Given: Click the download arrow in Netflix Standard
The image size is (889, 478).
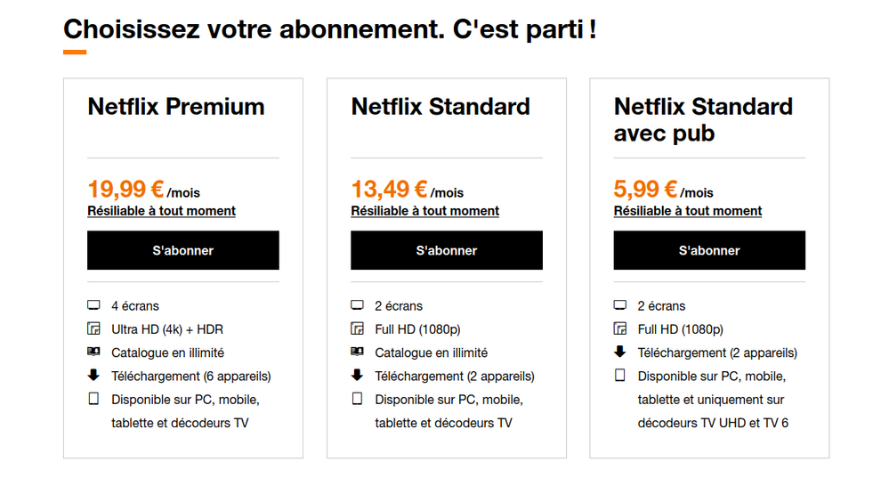Looking at the screenshot, I should coord(357,376).
